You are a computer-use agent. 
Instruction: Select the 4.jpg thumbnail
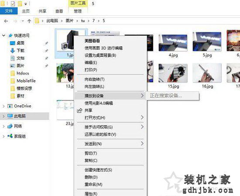173,43
